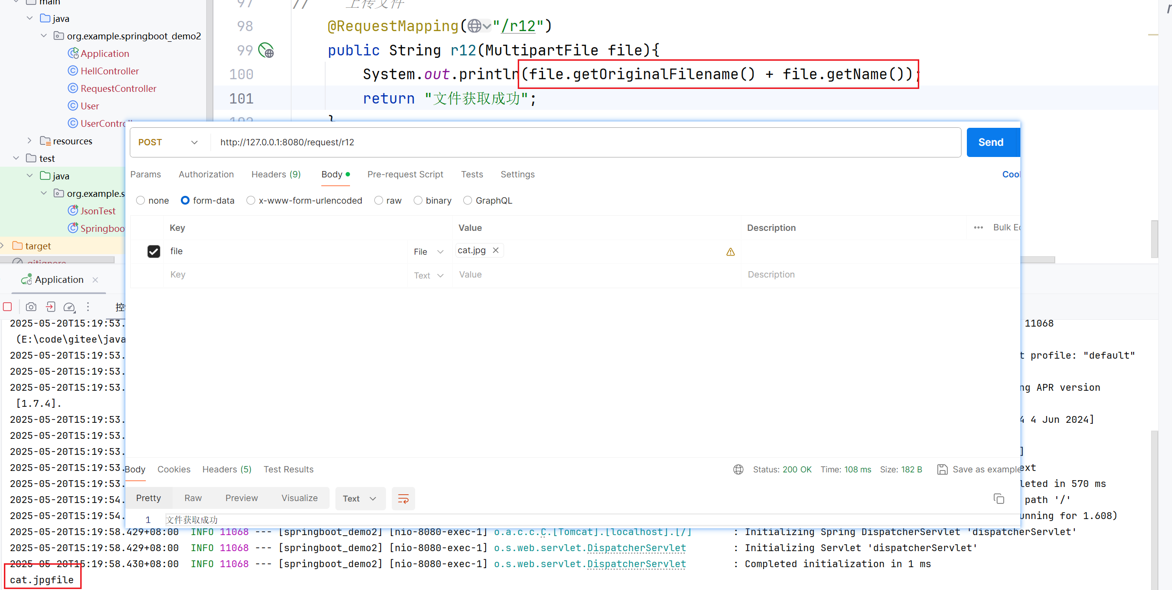
Task: Click the camera thread dump icon
Action: click(31, 307)
